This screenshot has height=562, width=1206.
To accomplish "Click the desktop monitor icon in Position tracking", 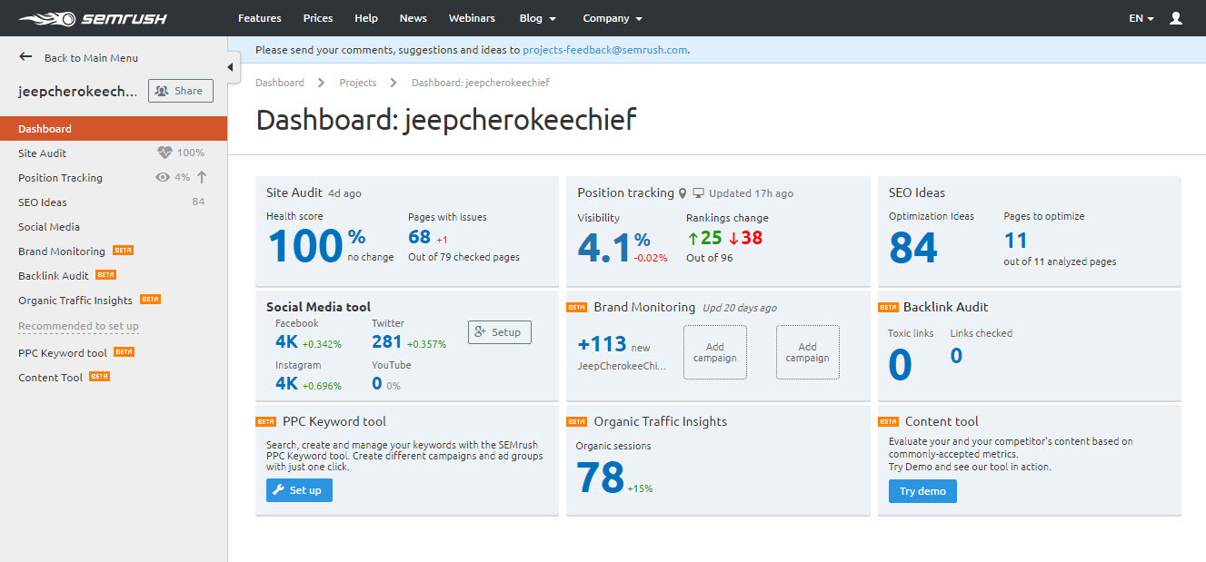I will click(x=698, y=193).
